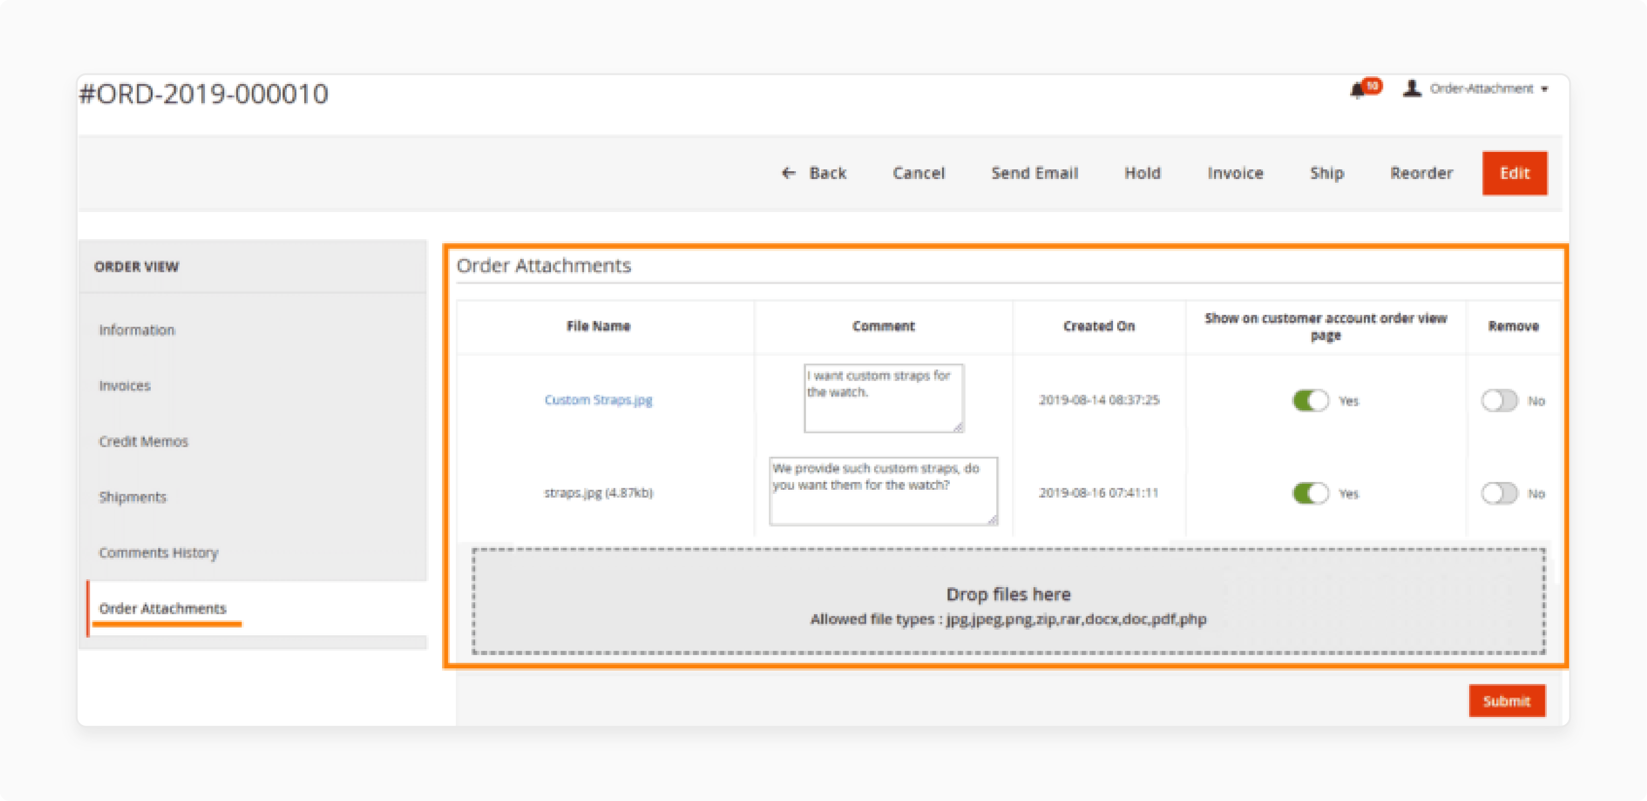Click the straps.jpg (4.87kb) file name
Viewport: 1647px width, 801px height.
point(598,493)
